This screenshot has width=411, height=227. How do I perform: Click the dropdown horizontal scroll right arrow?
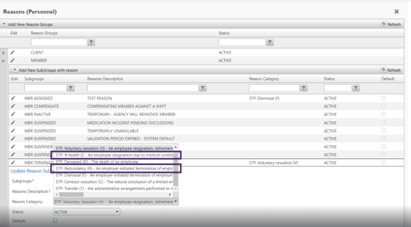[170, 195]
